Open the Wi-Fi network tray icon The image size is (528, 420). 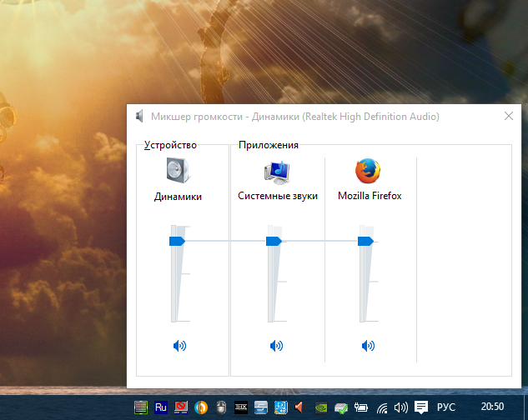(382, 407)
